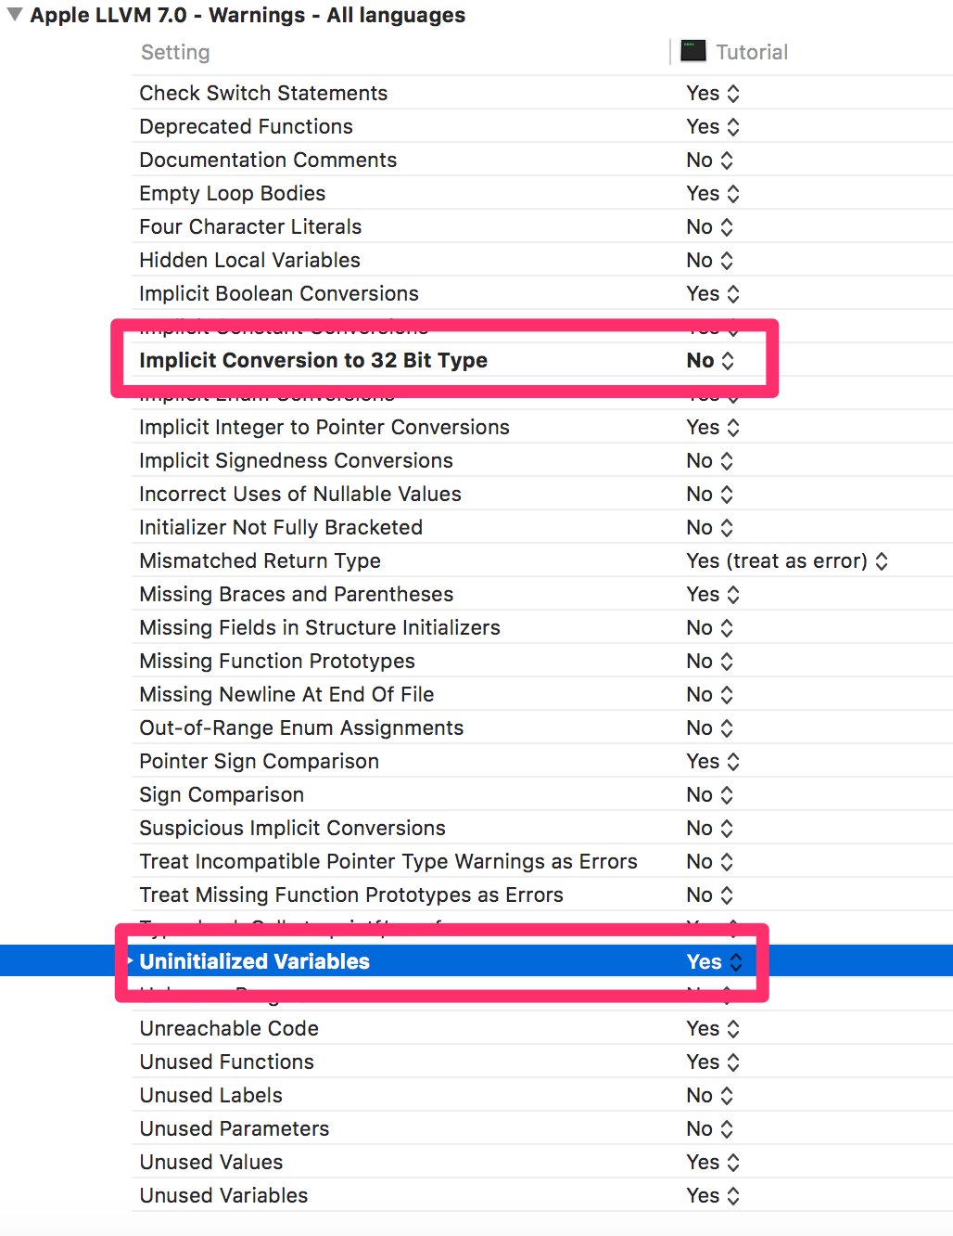Screen dimensions: 953x1236
Task: Open Incorrect Uses of Nullable Values popup
Action: tap(710, 494)
